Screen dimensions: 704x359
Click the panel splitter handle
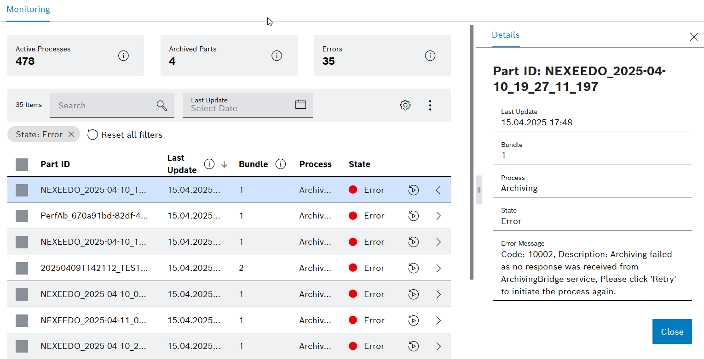pos(479,190)
